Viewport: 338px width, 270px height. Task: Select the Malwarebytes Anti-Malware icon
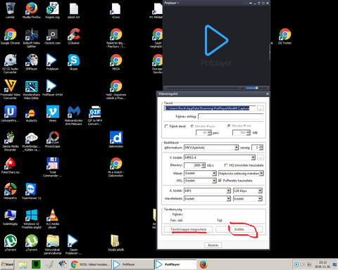click(74, 115)
